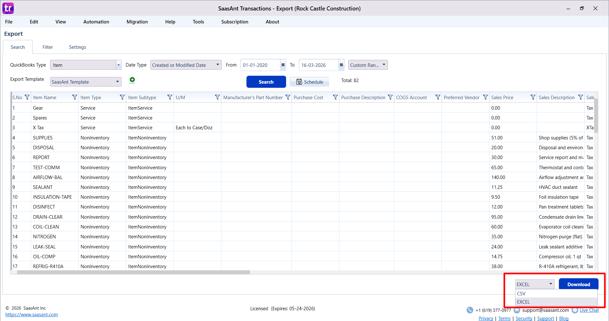Image resolution: width=609 pixels, height=321 pixels.
Task: Expand the Date Type dropdown
Action: 218,65
